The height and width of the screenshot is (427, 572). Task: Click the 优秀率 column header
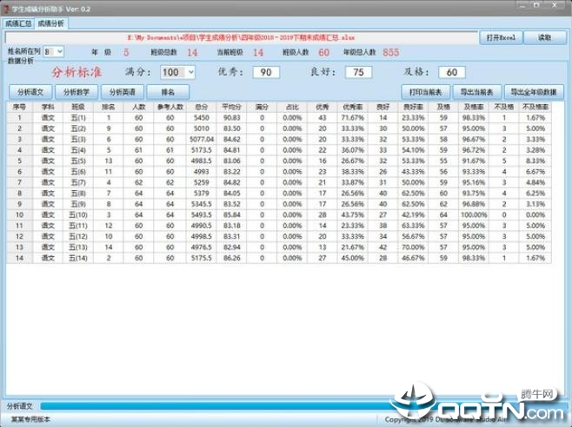tap(353, 107)
